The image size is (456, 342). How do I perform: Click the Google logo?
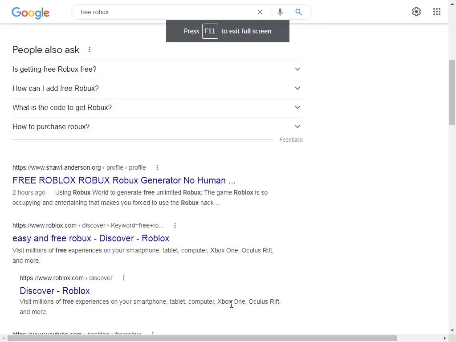(x=31, y=12)
